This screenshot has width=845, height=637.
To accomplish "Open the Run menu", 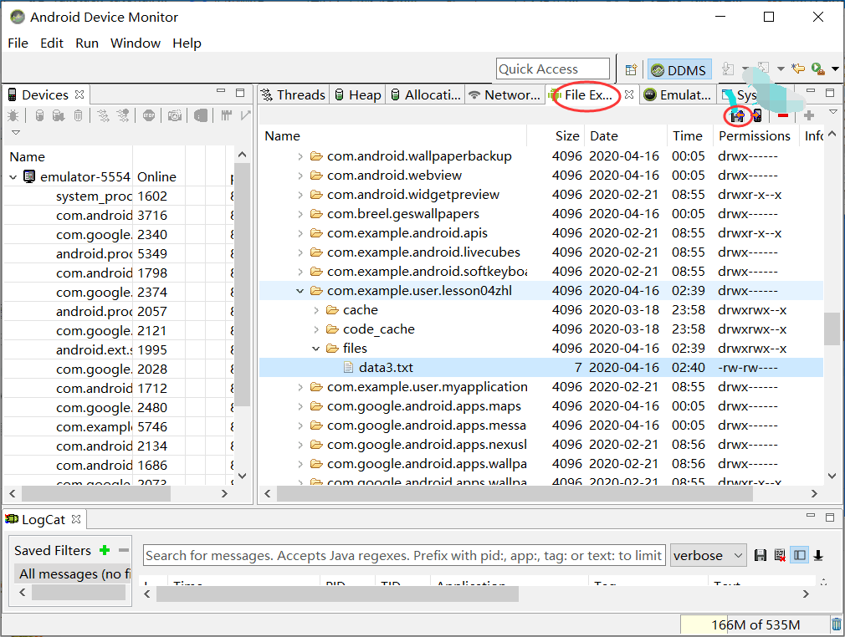I will 86,43.
